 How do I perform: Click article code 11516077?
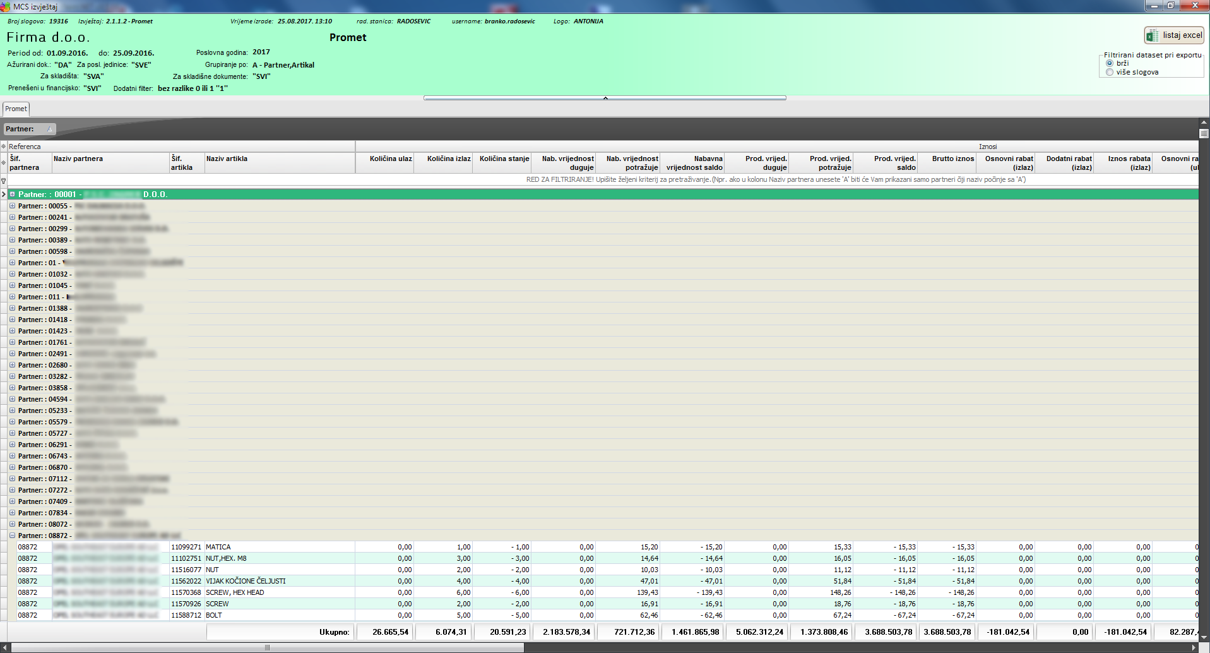coord(186,570)
